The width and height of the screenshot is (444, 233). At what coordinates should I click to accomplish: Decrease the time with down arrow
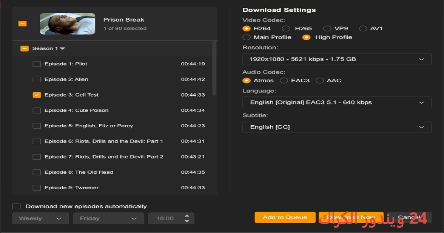(187, 221)
